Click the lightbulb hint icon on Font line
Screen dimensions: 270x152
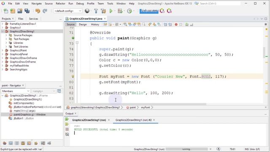pyautogui.click(x=73, y=76)
